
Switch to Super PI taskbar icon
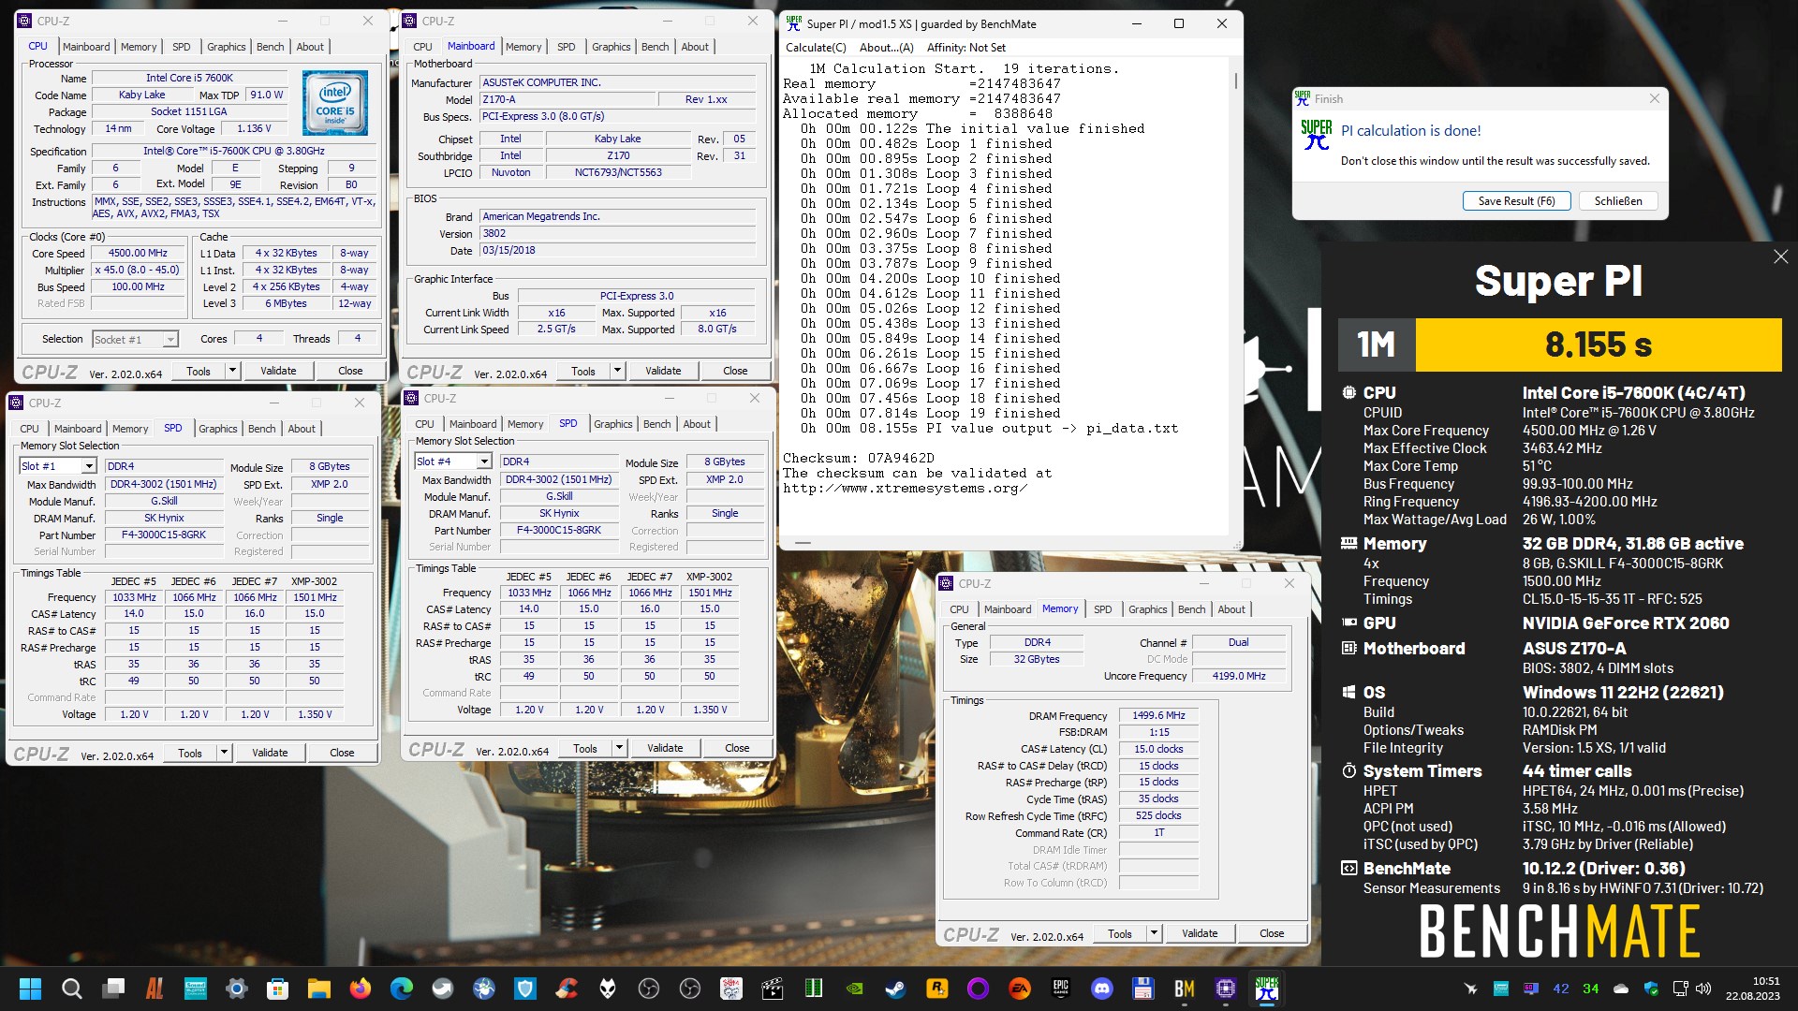(x=1266, y=989)
